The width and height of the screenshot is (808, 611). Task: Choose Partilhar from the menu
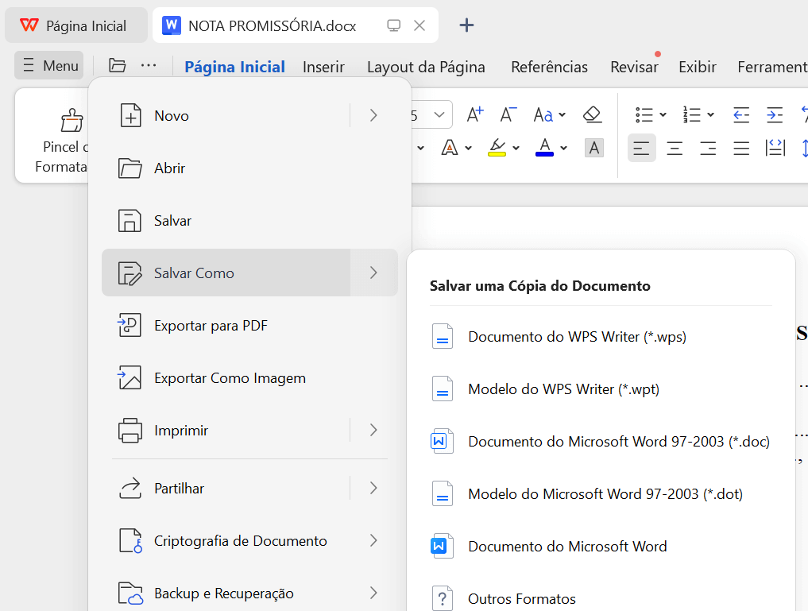click(x=226, y=488)
